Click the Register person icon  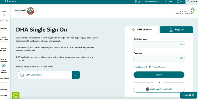(x=171, y=30)
